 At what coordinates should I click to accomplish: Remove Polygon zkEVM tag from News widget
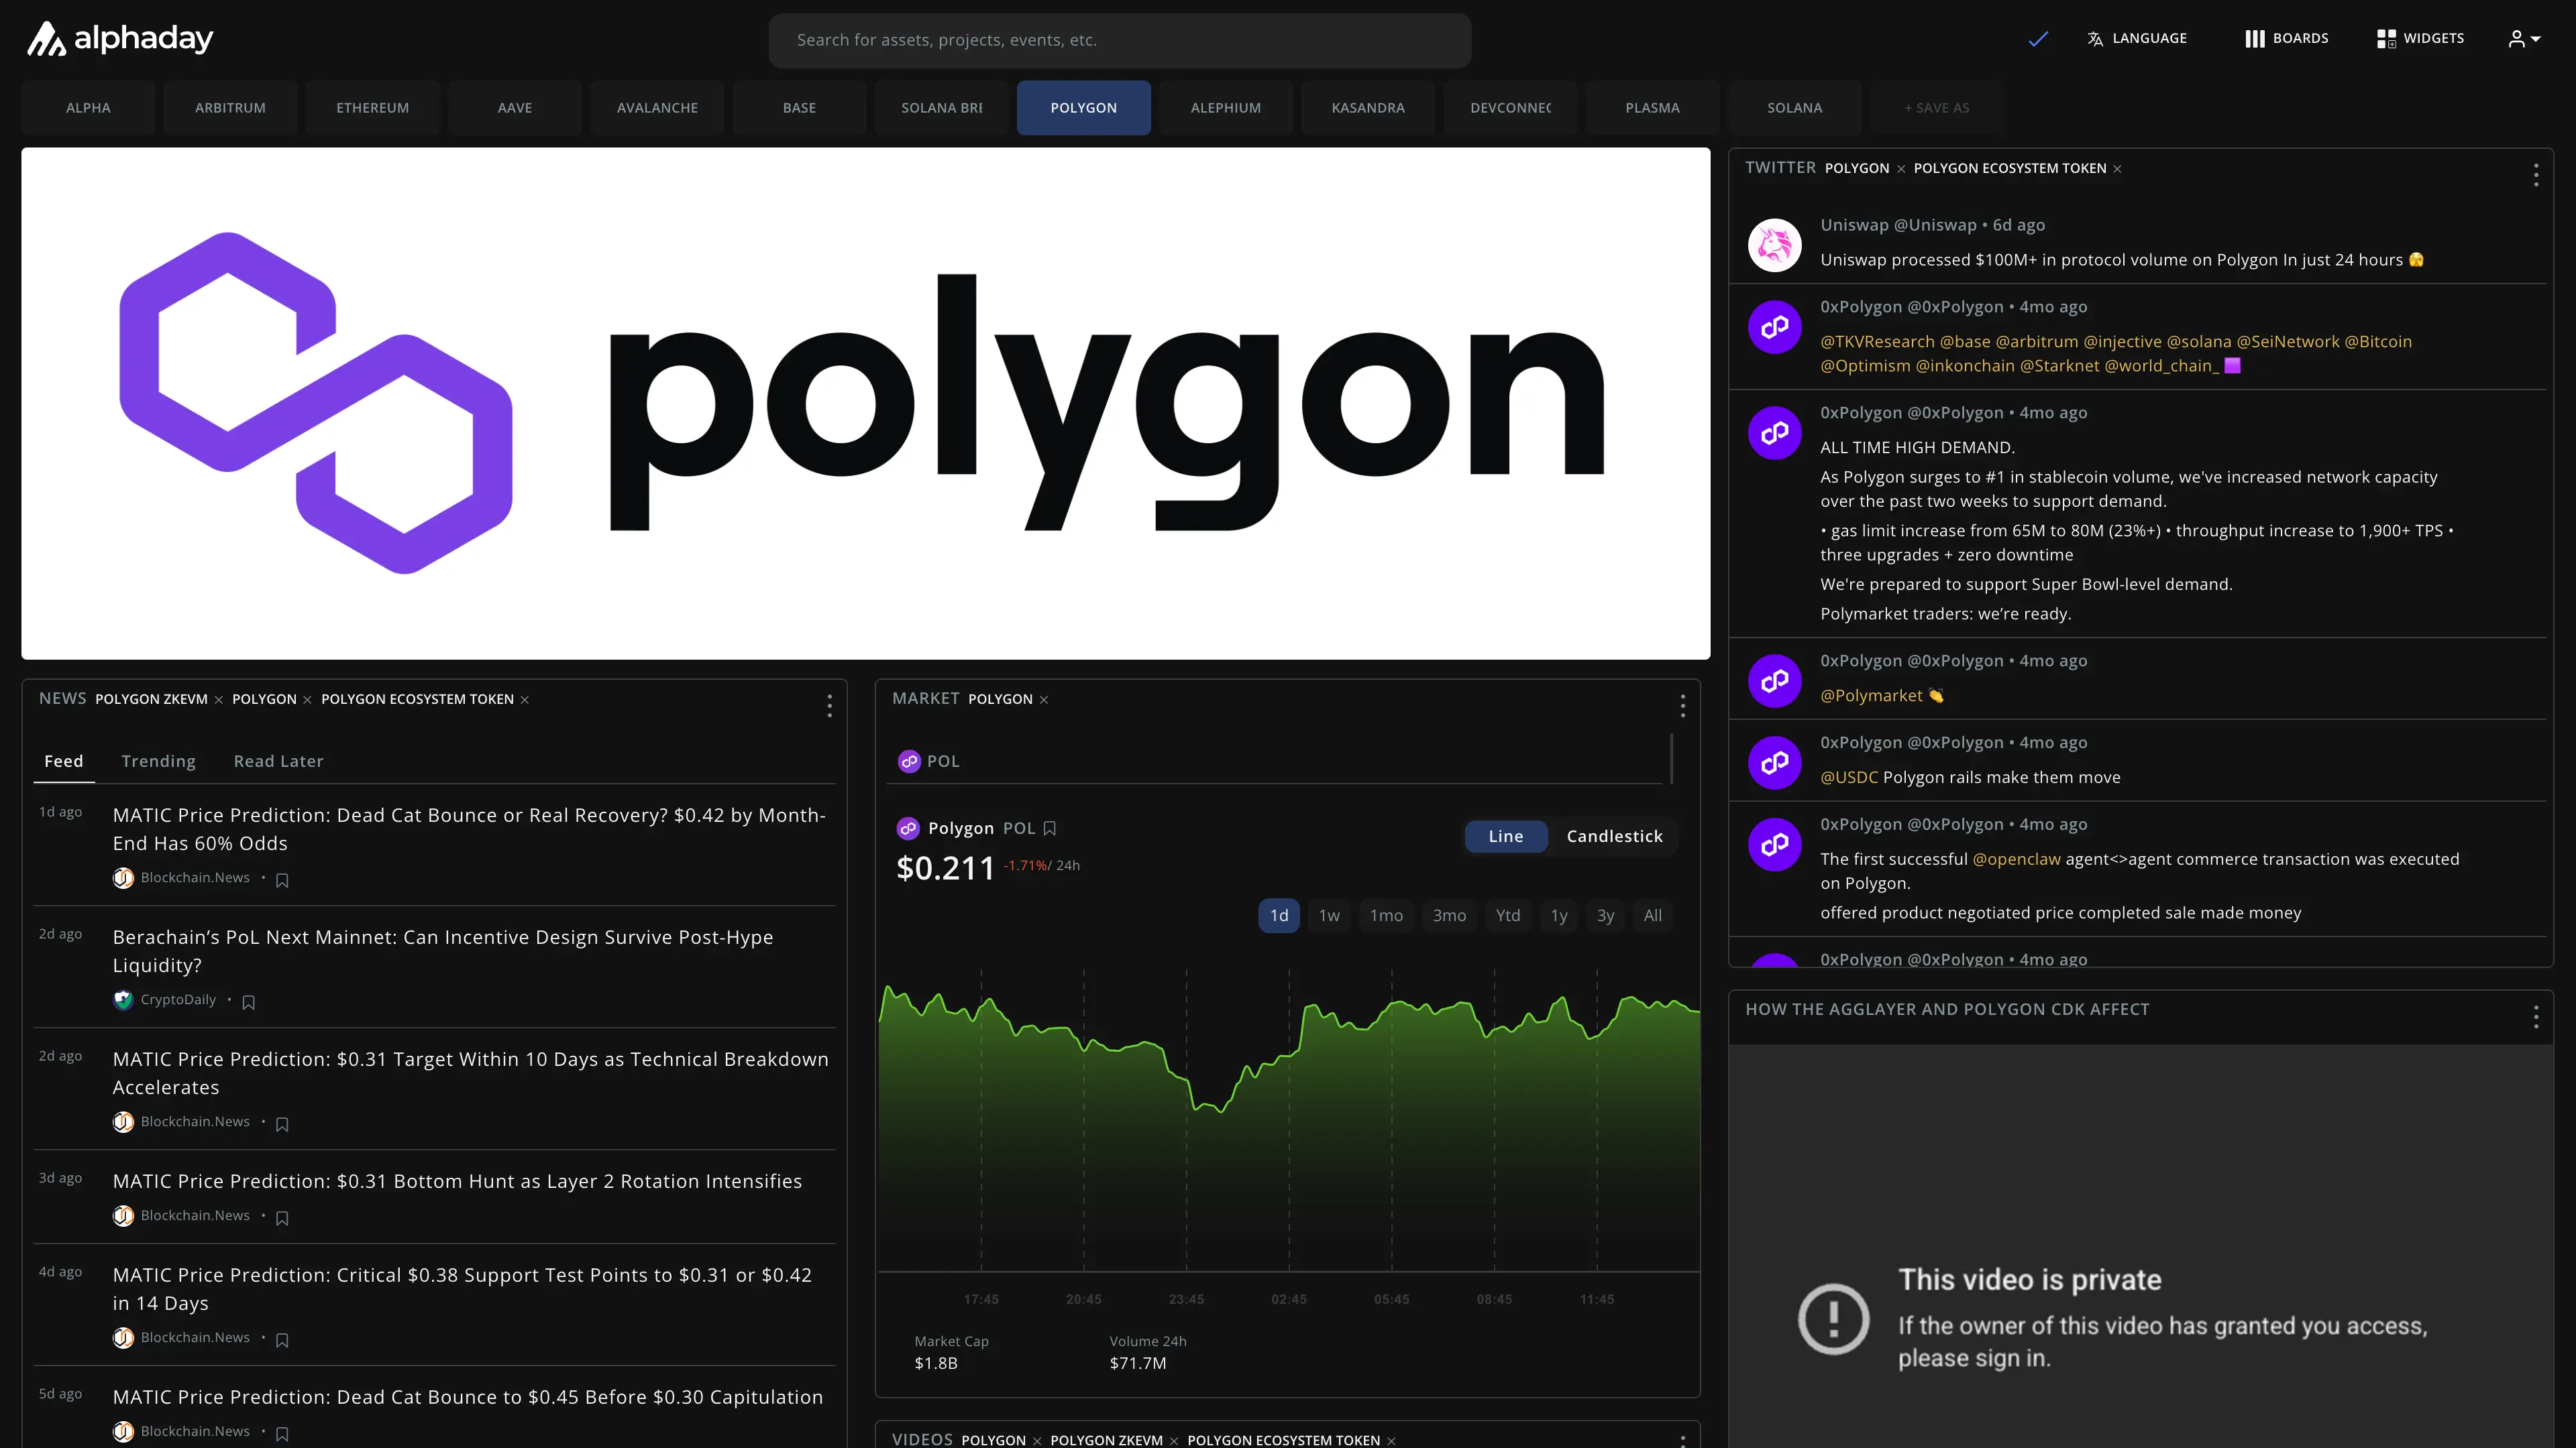click(219, 699)
